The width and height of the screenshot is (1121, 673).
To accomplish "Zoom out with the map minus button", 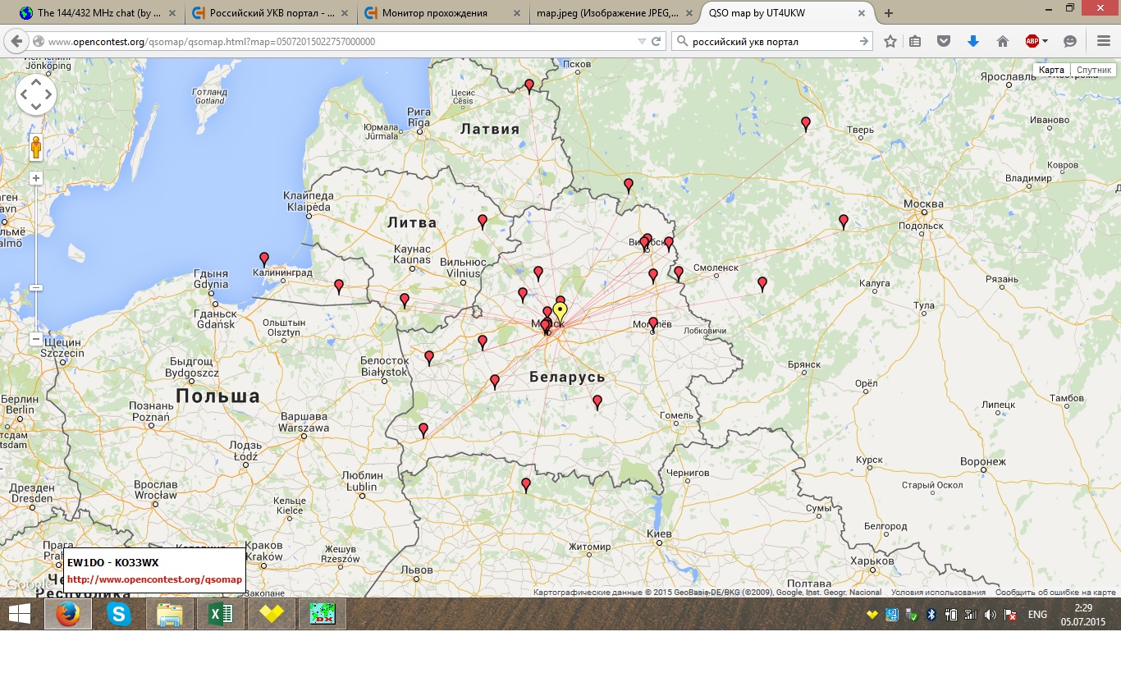I will (36, 338).
